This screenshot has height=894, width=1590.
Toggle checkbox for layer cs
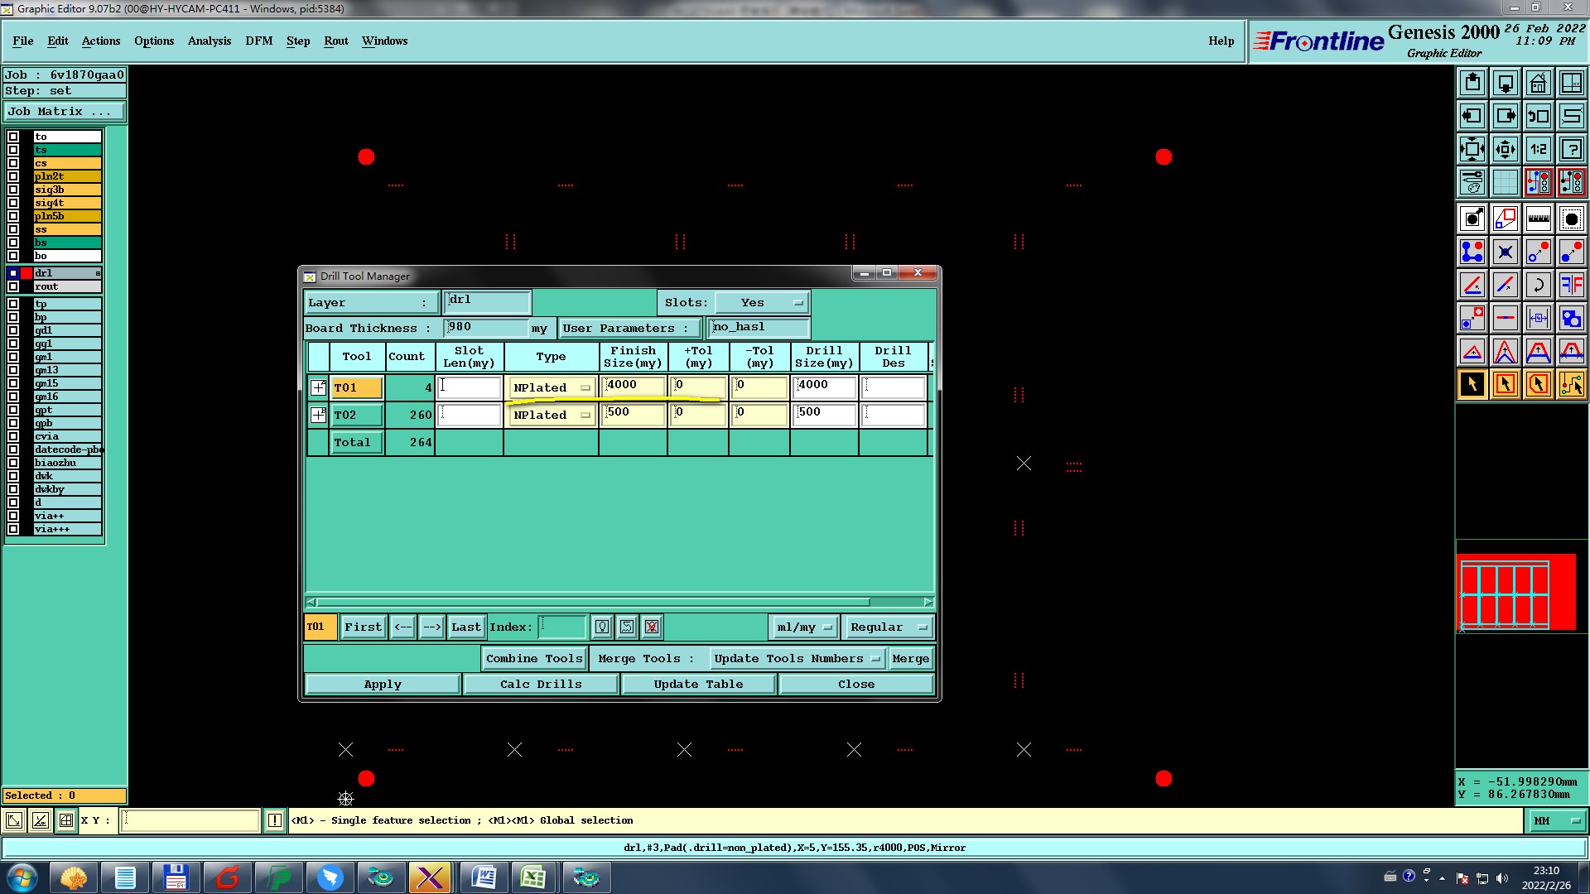pyautogui.click(x=13, y=163)
